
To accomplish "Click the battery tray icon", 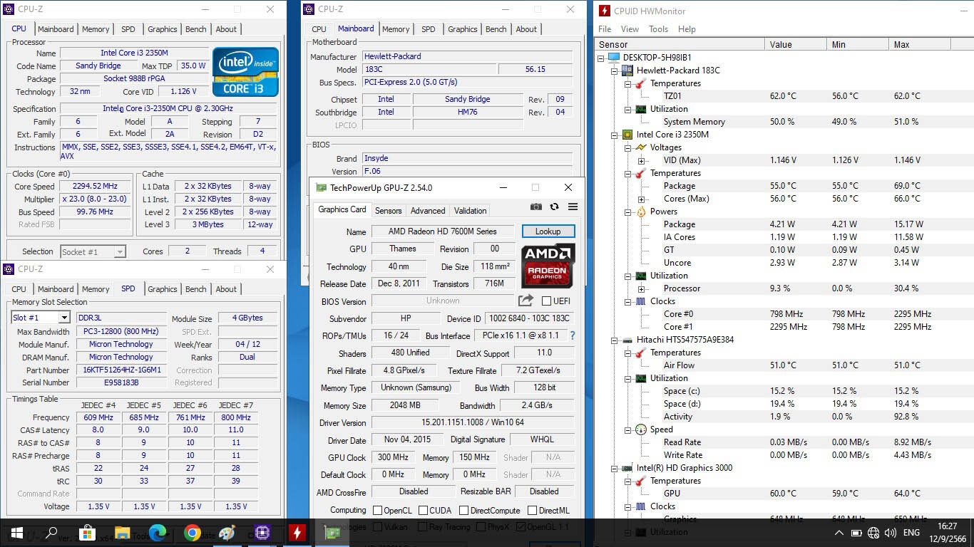I will click(856, 533).
